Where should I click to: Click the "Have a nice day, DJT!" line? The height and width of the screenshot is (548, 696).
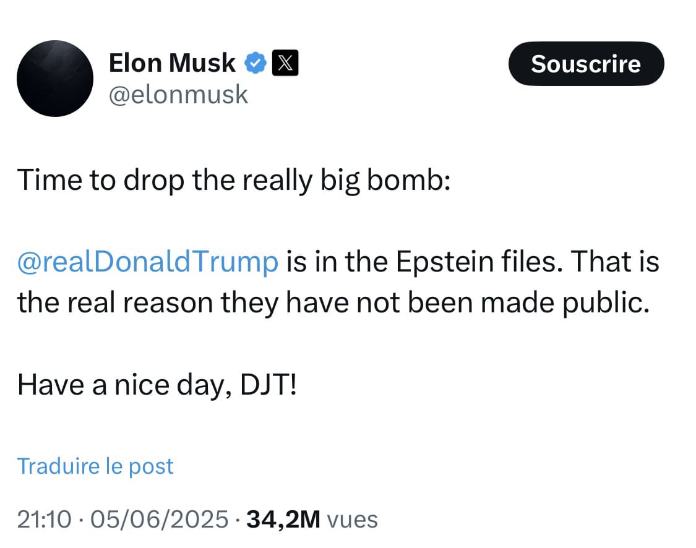pos(157,384)
